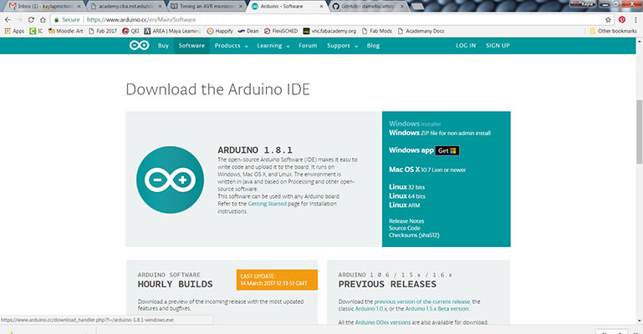Click the scrollbar down arrow
643x334 pixels.
[640, 321]
